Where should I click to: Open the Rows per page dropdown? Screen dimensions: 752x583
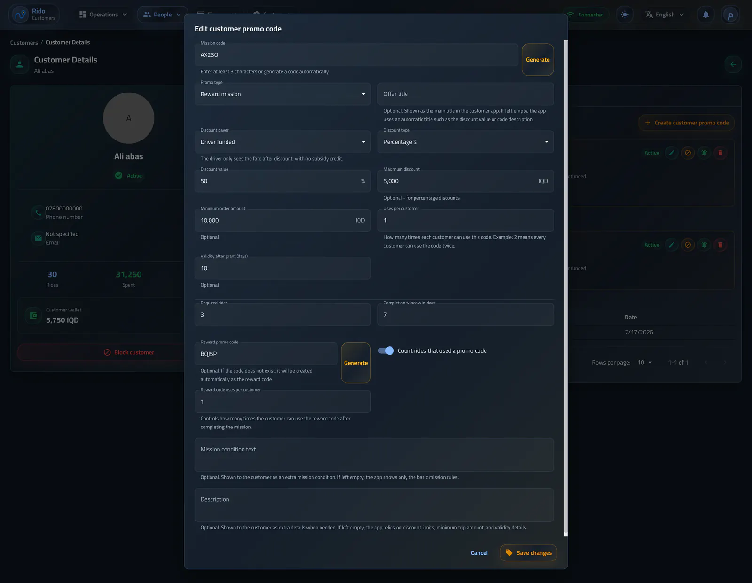[x=645, y=362]
